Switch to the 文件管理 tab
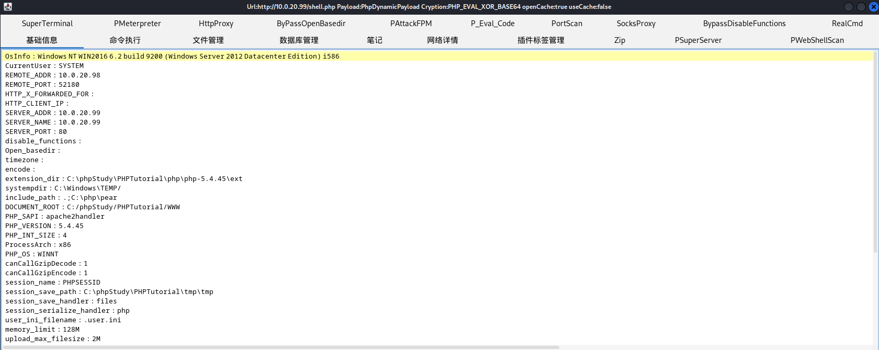879x350 pixels. [208, 40]
